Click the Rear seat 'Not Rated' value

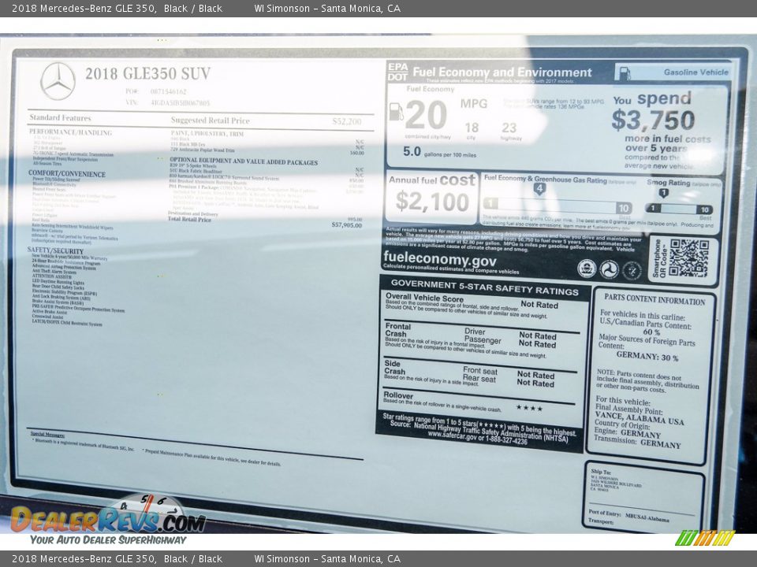click(535, 384)
